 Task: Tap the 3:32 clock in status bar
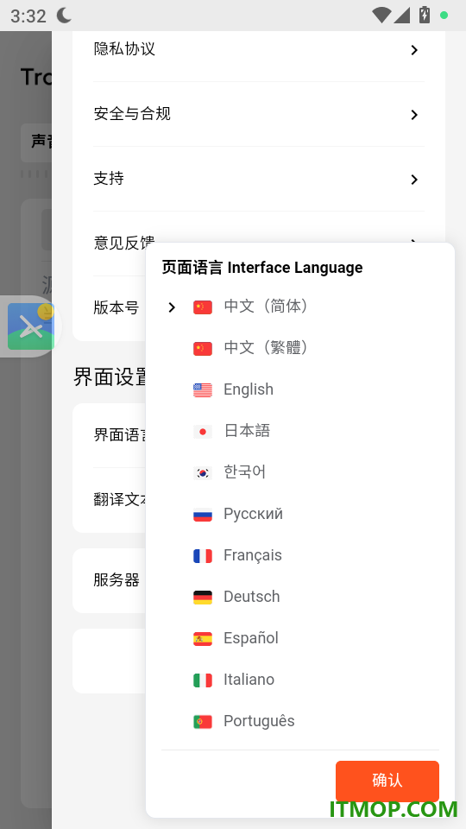[x=28, y=16]
